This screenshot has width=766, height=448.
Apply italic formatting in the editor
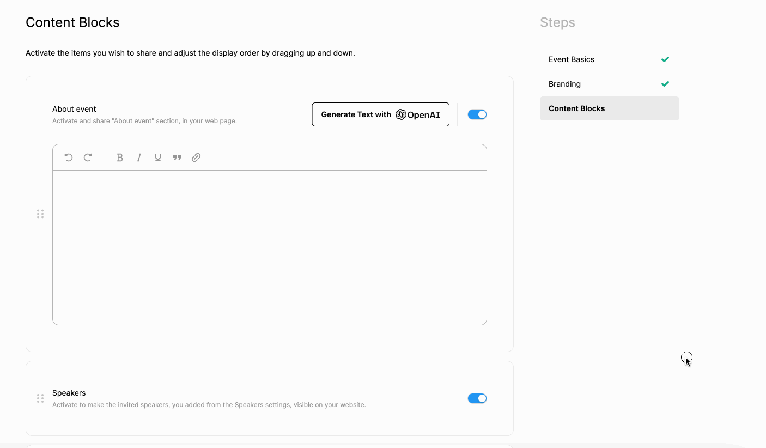[x=139, y=158]
